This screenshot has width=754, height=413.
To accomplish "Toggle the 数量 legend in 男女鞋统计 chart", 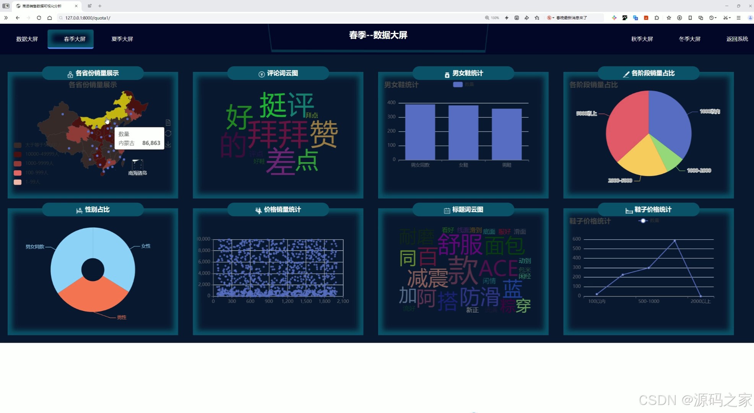I will pyautogui.click(x=463, y=85).
